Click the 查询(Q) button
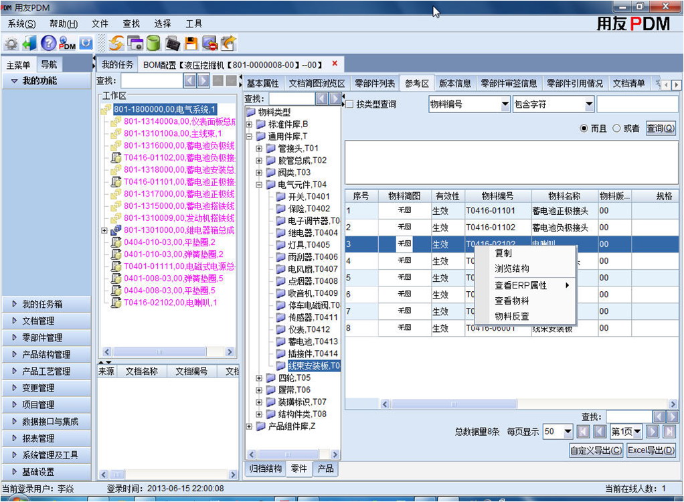Image resolution: width=684 pixels, height=502 pixels. point(661,129)
